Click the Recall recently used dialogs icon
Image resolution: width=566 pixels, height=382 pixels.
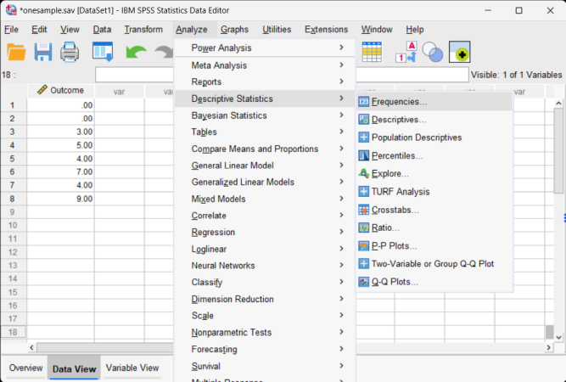103,51
